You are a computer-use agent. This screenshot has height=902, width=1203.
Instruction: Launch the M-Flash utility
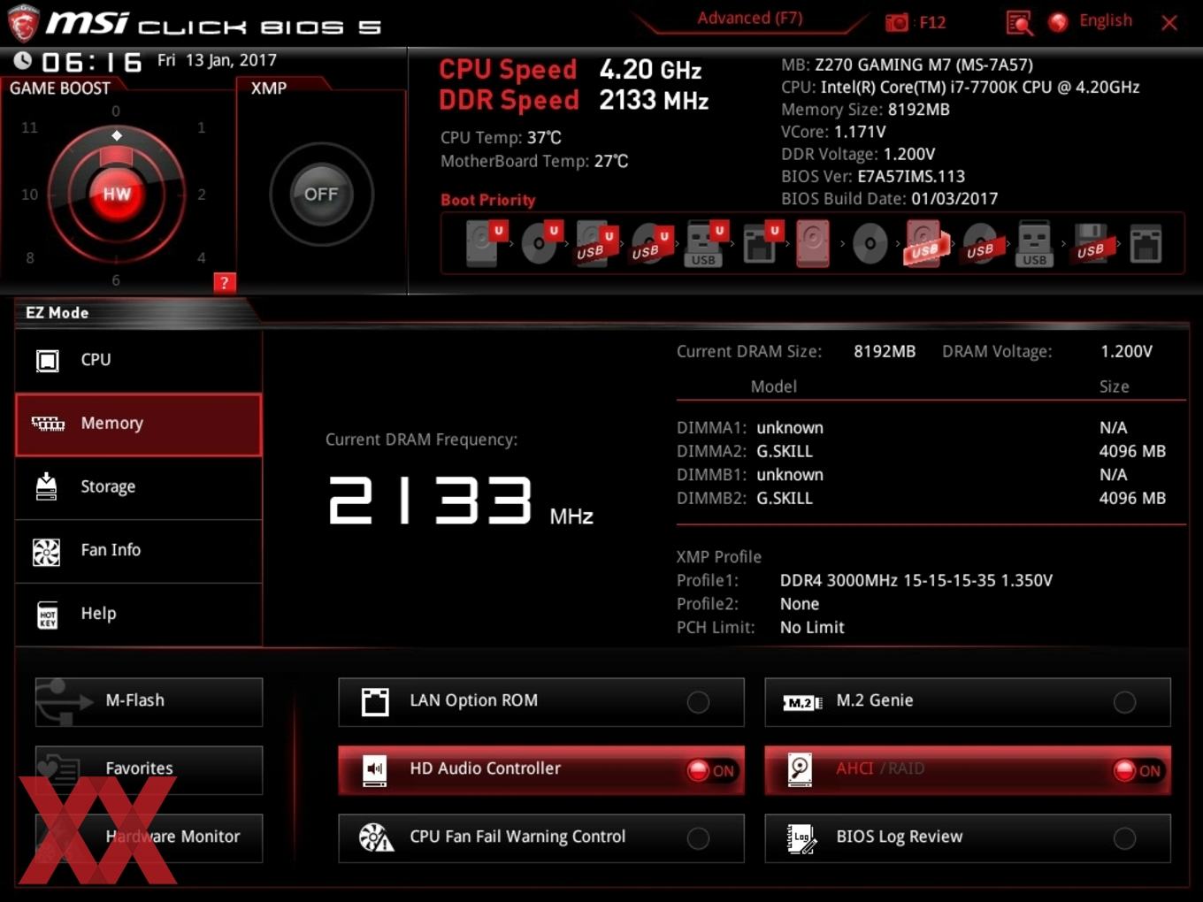tap(149, 701)
